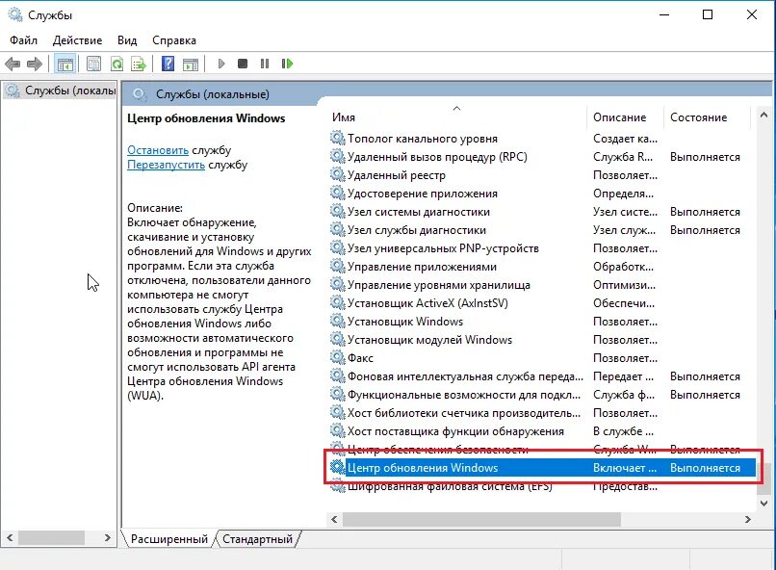
Task: Click the Центр обновления Windows service name
Action: coord(423,468)
